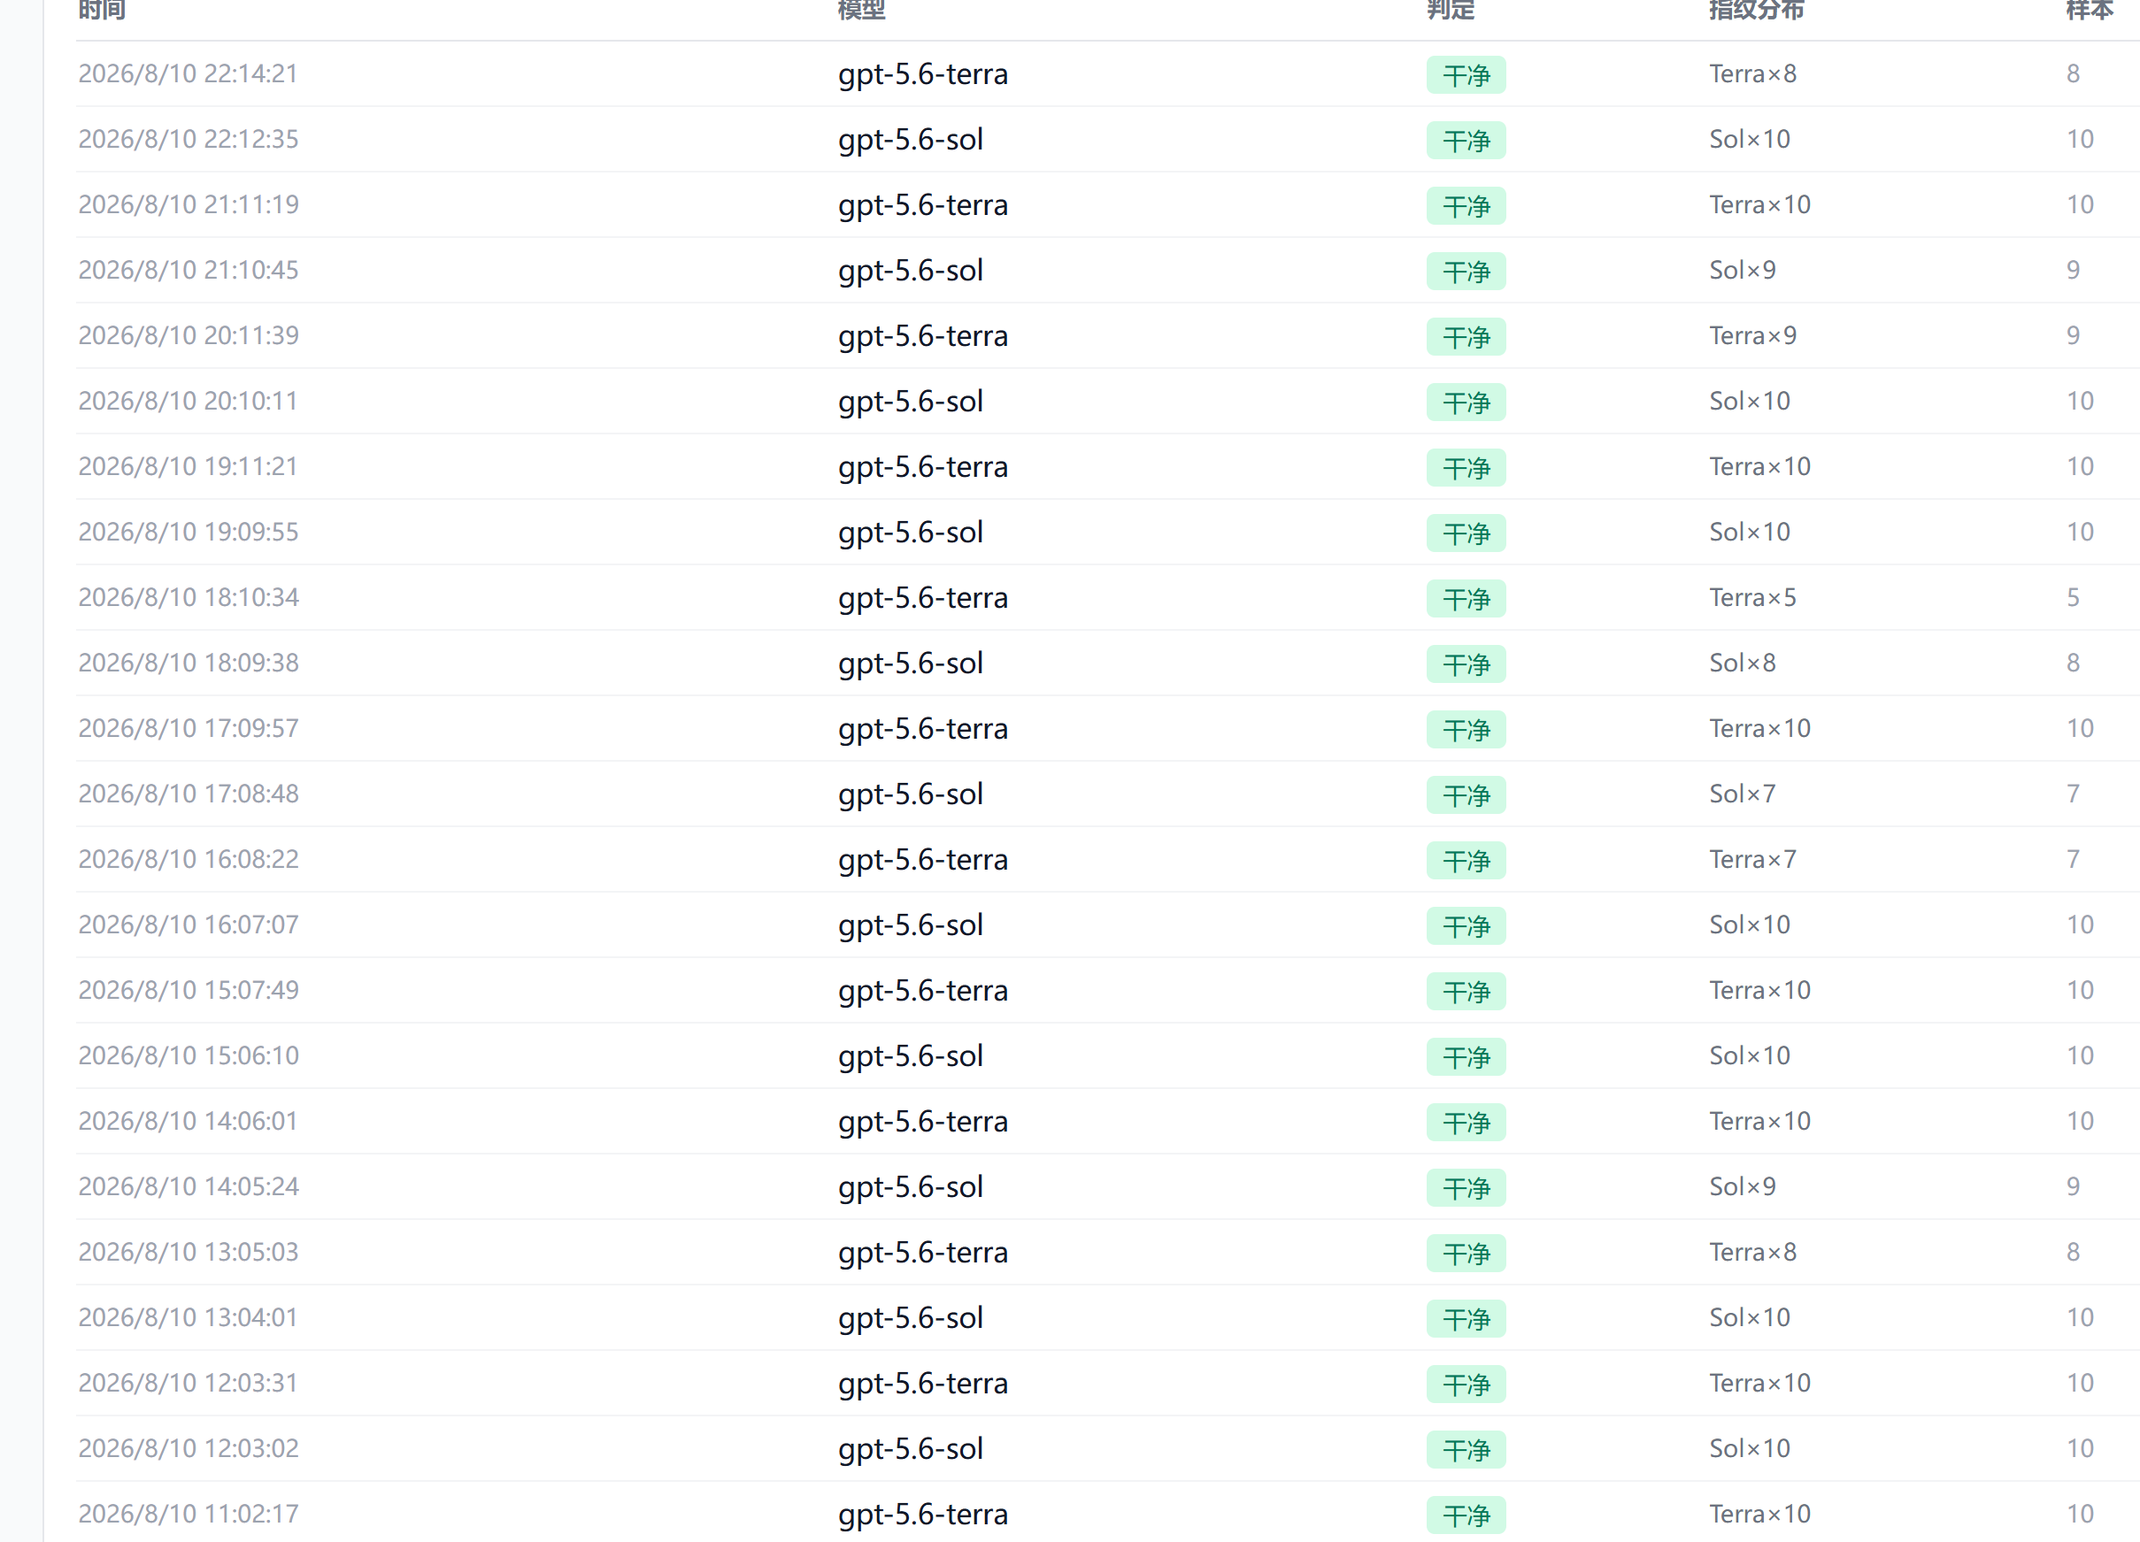Click the 干净 badge in the 11:02:17 row
This screenshot has height=1542, width=2140.
[x=1466, y=1515]
